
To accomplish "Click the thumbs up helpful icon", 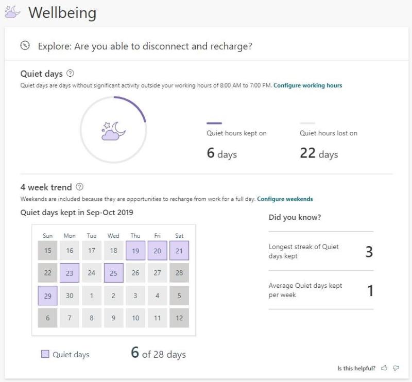I will tap(384, 368).
